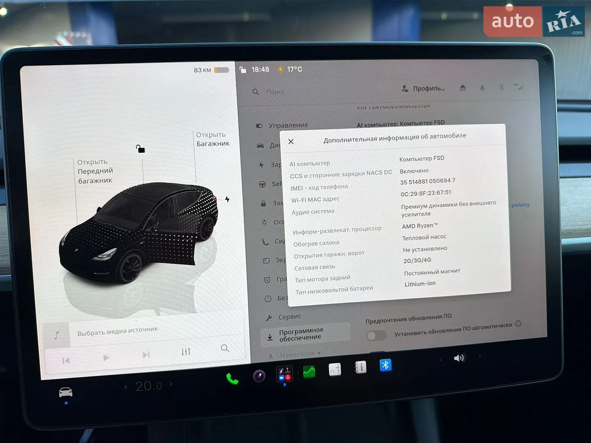This screenshot has width=591, height=443.
Task: Tap the Lithium-ion battery type value
Action: 420,284
